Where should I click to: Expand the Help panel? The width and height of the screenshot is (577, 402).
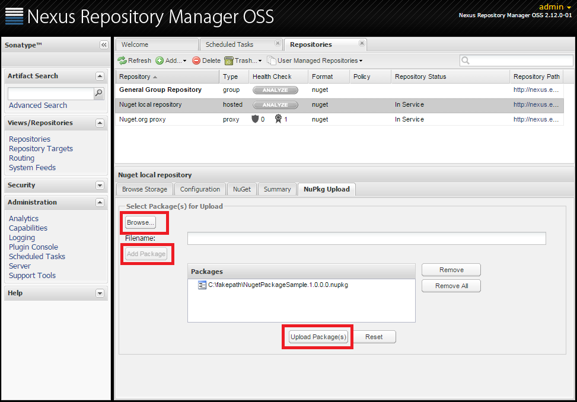point(100,293)
